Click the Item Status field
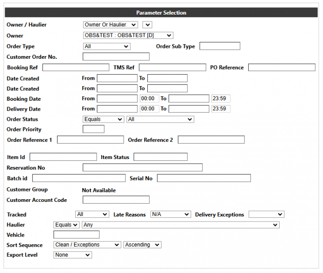 point(161,157)
